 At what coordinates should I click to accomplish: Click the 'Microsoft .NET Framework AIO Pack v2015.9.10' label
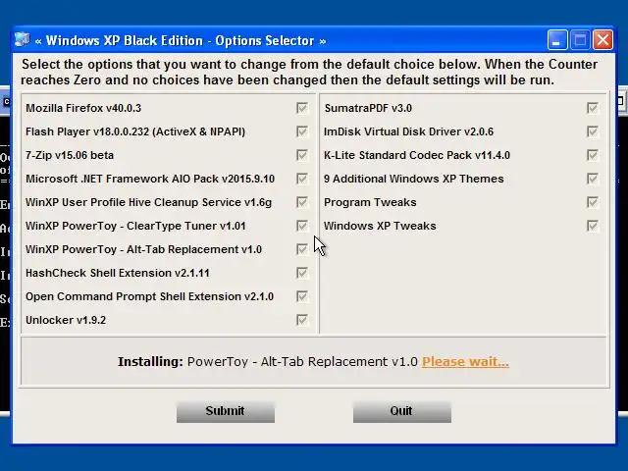(150, 179)
